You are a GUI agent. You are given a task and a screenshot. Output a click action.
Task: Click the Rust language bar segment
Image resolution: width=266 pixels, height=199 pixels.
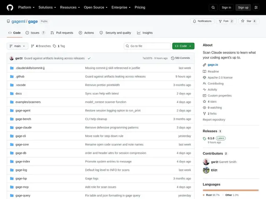[230, 190]
